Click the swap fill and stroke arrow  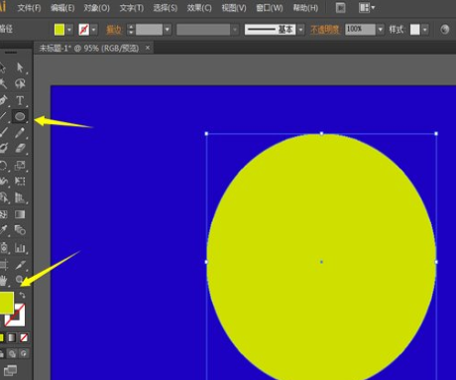(22, 295)
